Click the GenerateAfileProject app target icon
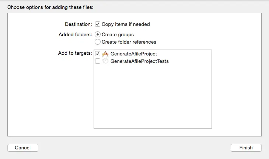269x159 pixels. pos(105,54)
